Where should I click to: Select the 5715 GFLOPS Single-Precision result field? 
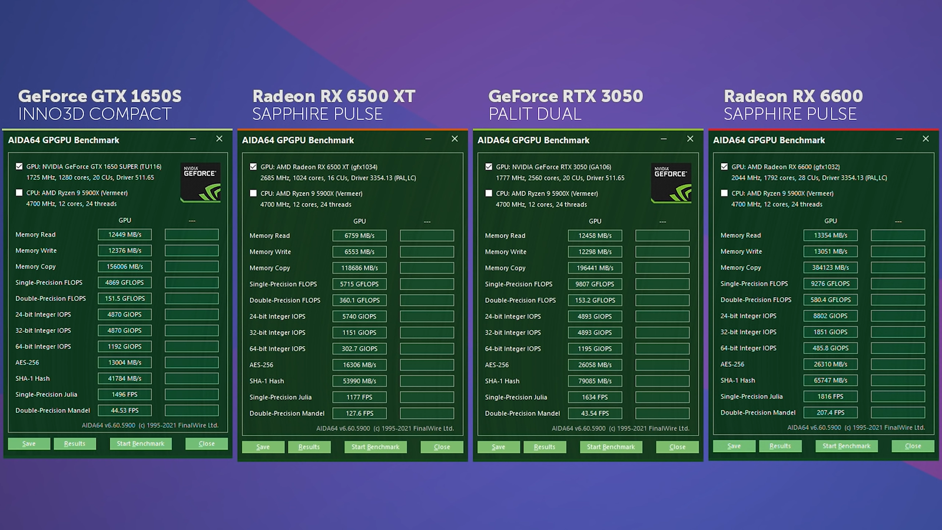pos(359,284)
